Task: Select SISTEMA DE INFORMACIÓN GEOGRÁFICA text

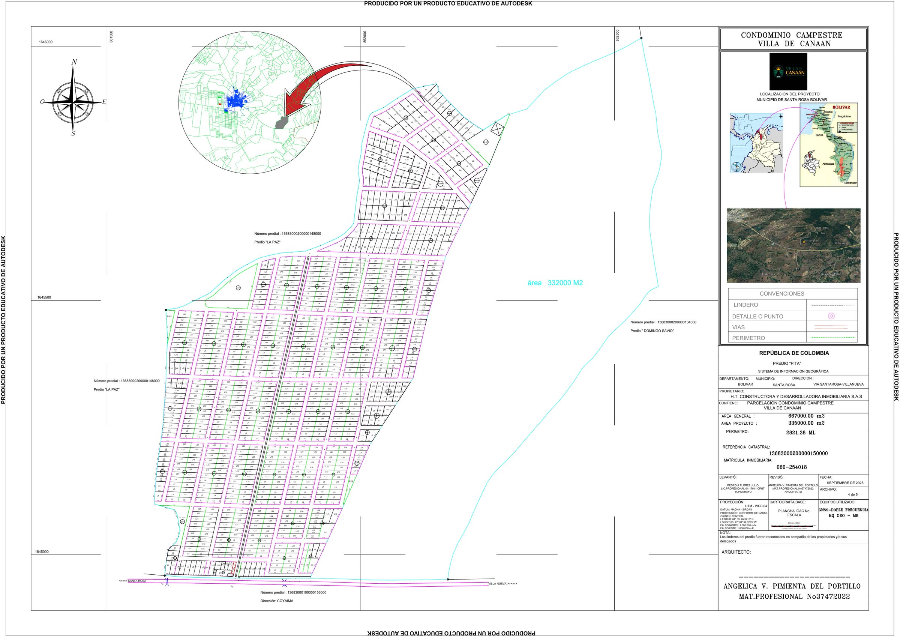Action: pos(793,371)
